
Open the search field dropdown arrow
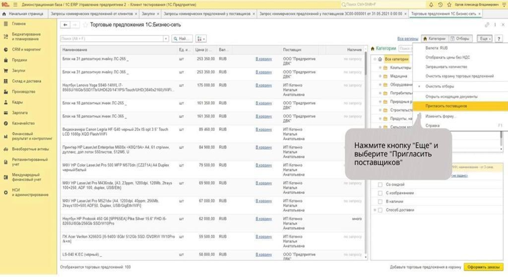pyautogui.click(x=166, y=39)
